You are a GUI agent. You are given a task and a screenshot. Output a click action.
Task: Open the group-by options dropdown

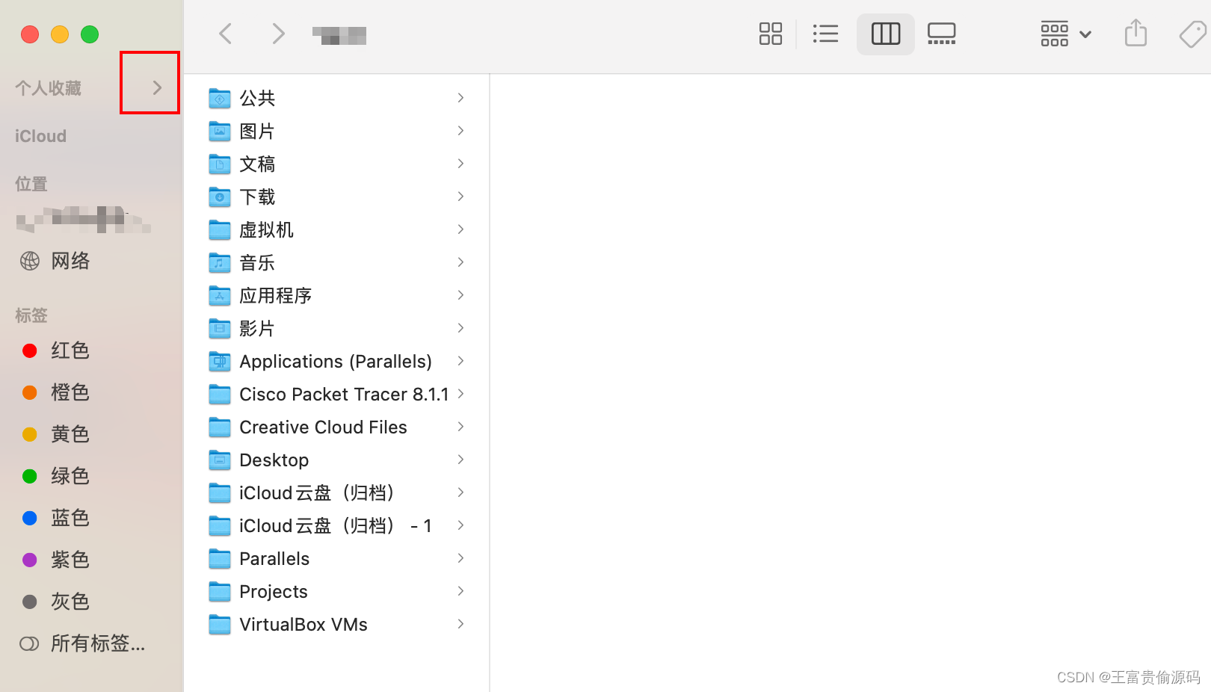click(x=1066, y=34)
